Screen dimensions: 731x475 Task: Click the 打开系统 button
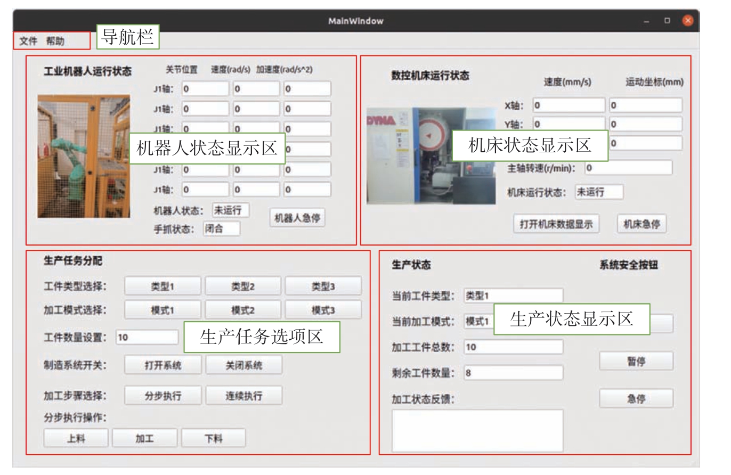click(163, 365)
